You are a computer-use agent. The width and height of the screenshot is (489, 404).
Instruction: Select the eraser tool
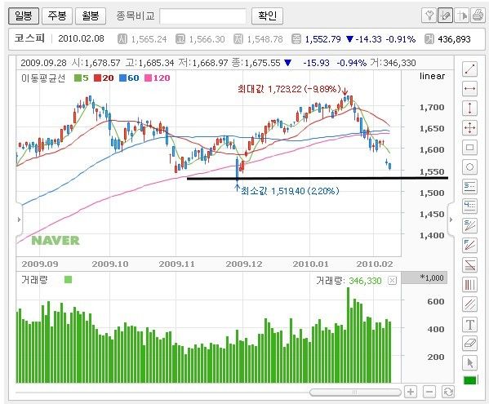point(469,344)
